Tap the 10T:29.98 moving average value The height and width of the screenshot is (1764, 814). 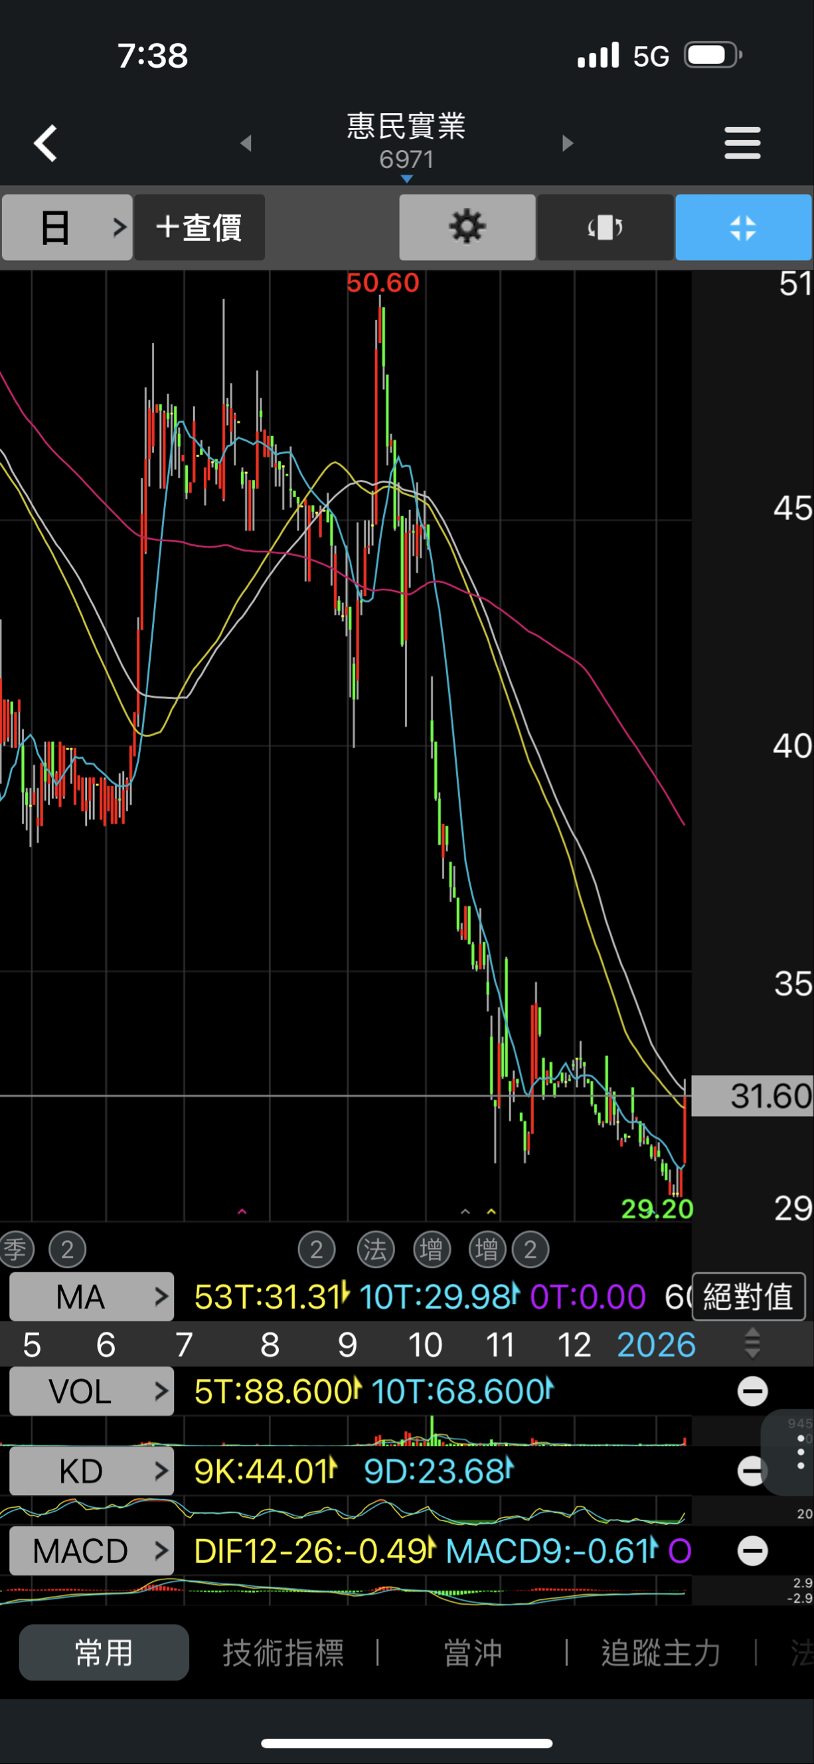click(439, 1297)
